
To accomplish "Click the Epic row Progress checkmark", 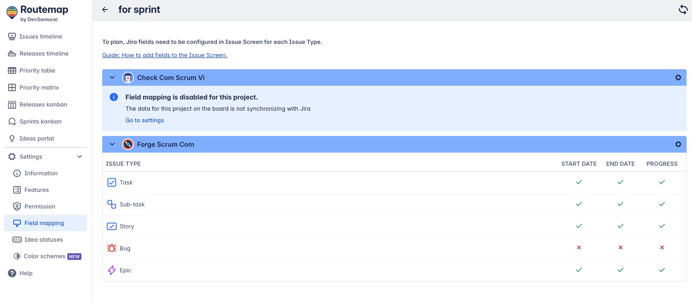I will (x=662, y=270).
